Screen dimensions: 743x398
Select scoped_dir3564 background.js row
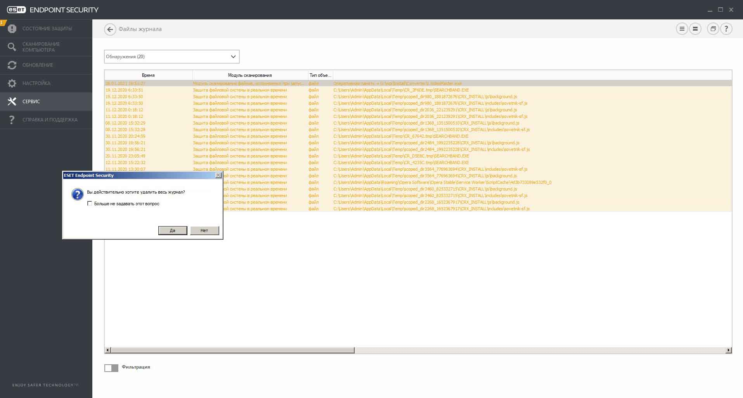477,176
